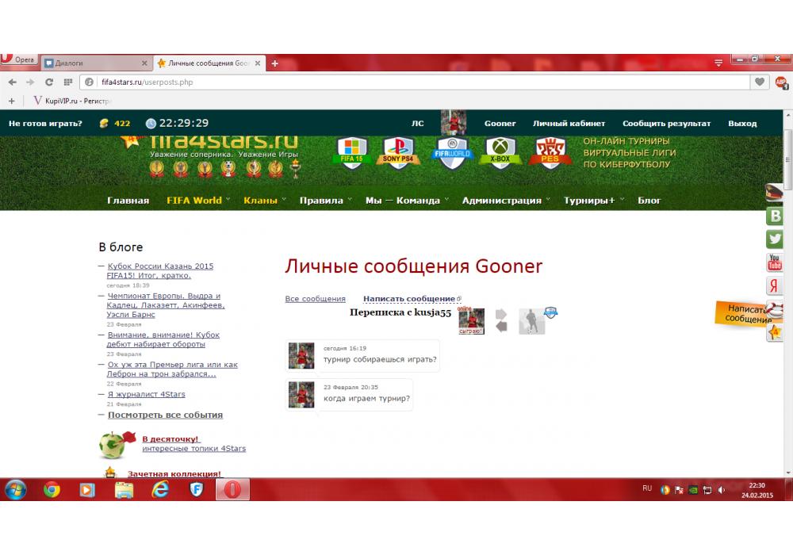This screenshot has height=555, width=793.
Task: Open Opera Speed Dial grid icon
Action: pyautogui.click(x=67, y=82)
